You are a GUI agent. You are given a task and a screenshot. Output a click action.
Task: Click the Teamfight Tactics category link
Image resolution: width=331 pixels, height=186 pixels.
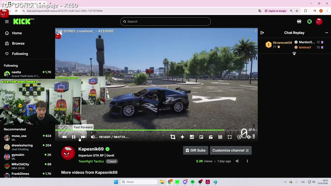(91, 161)
